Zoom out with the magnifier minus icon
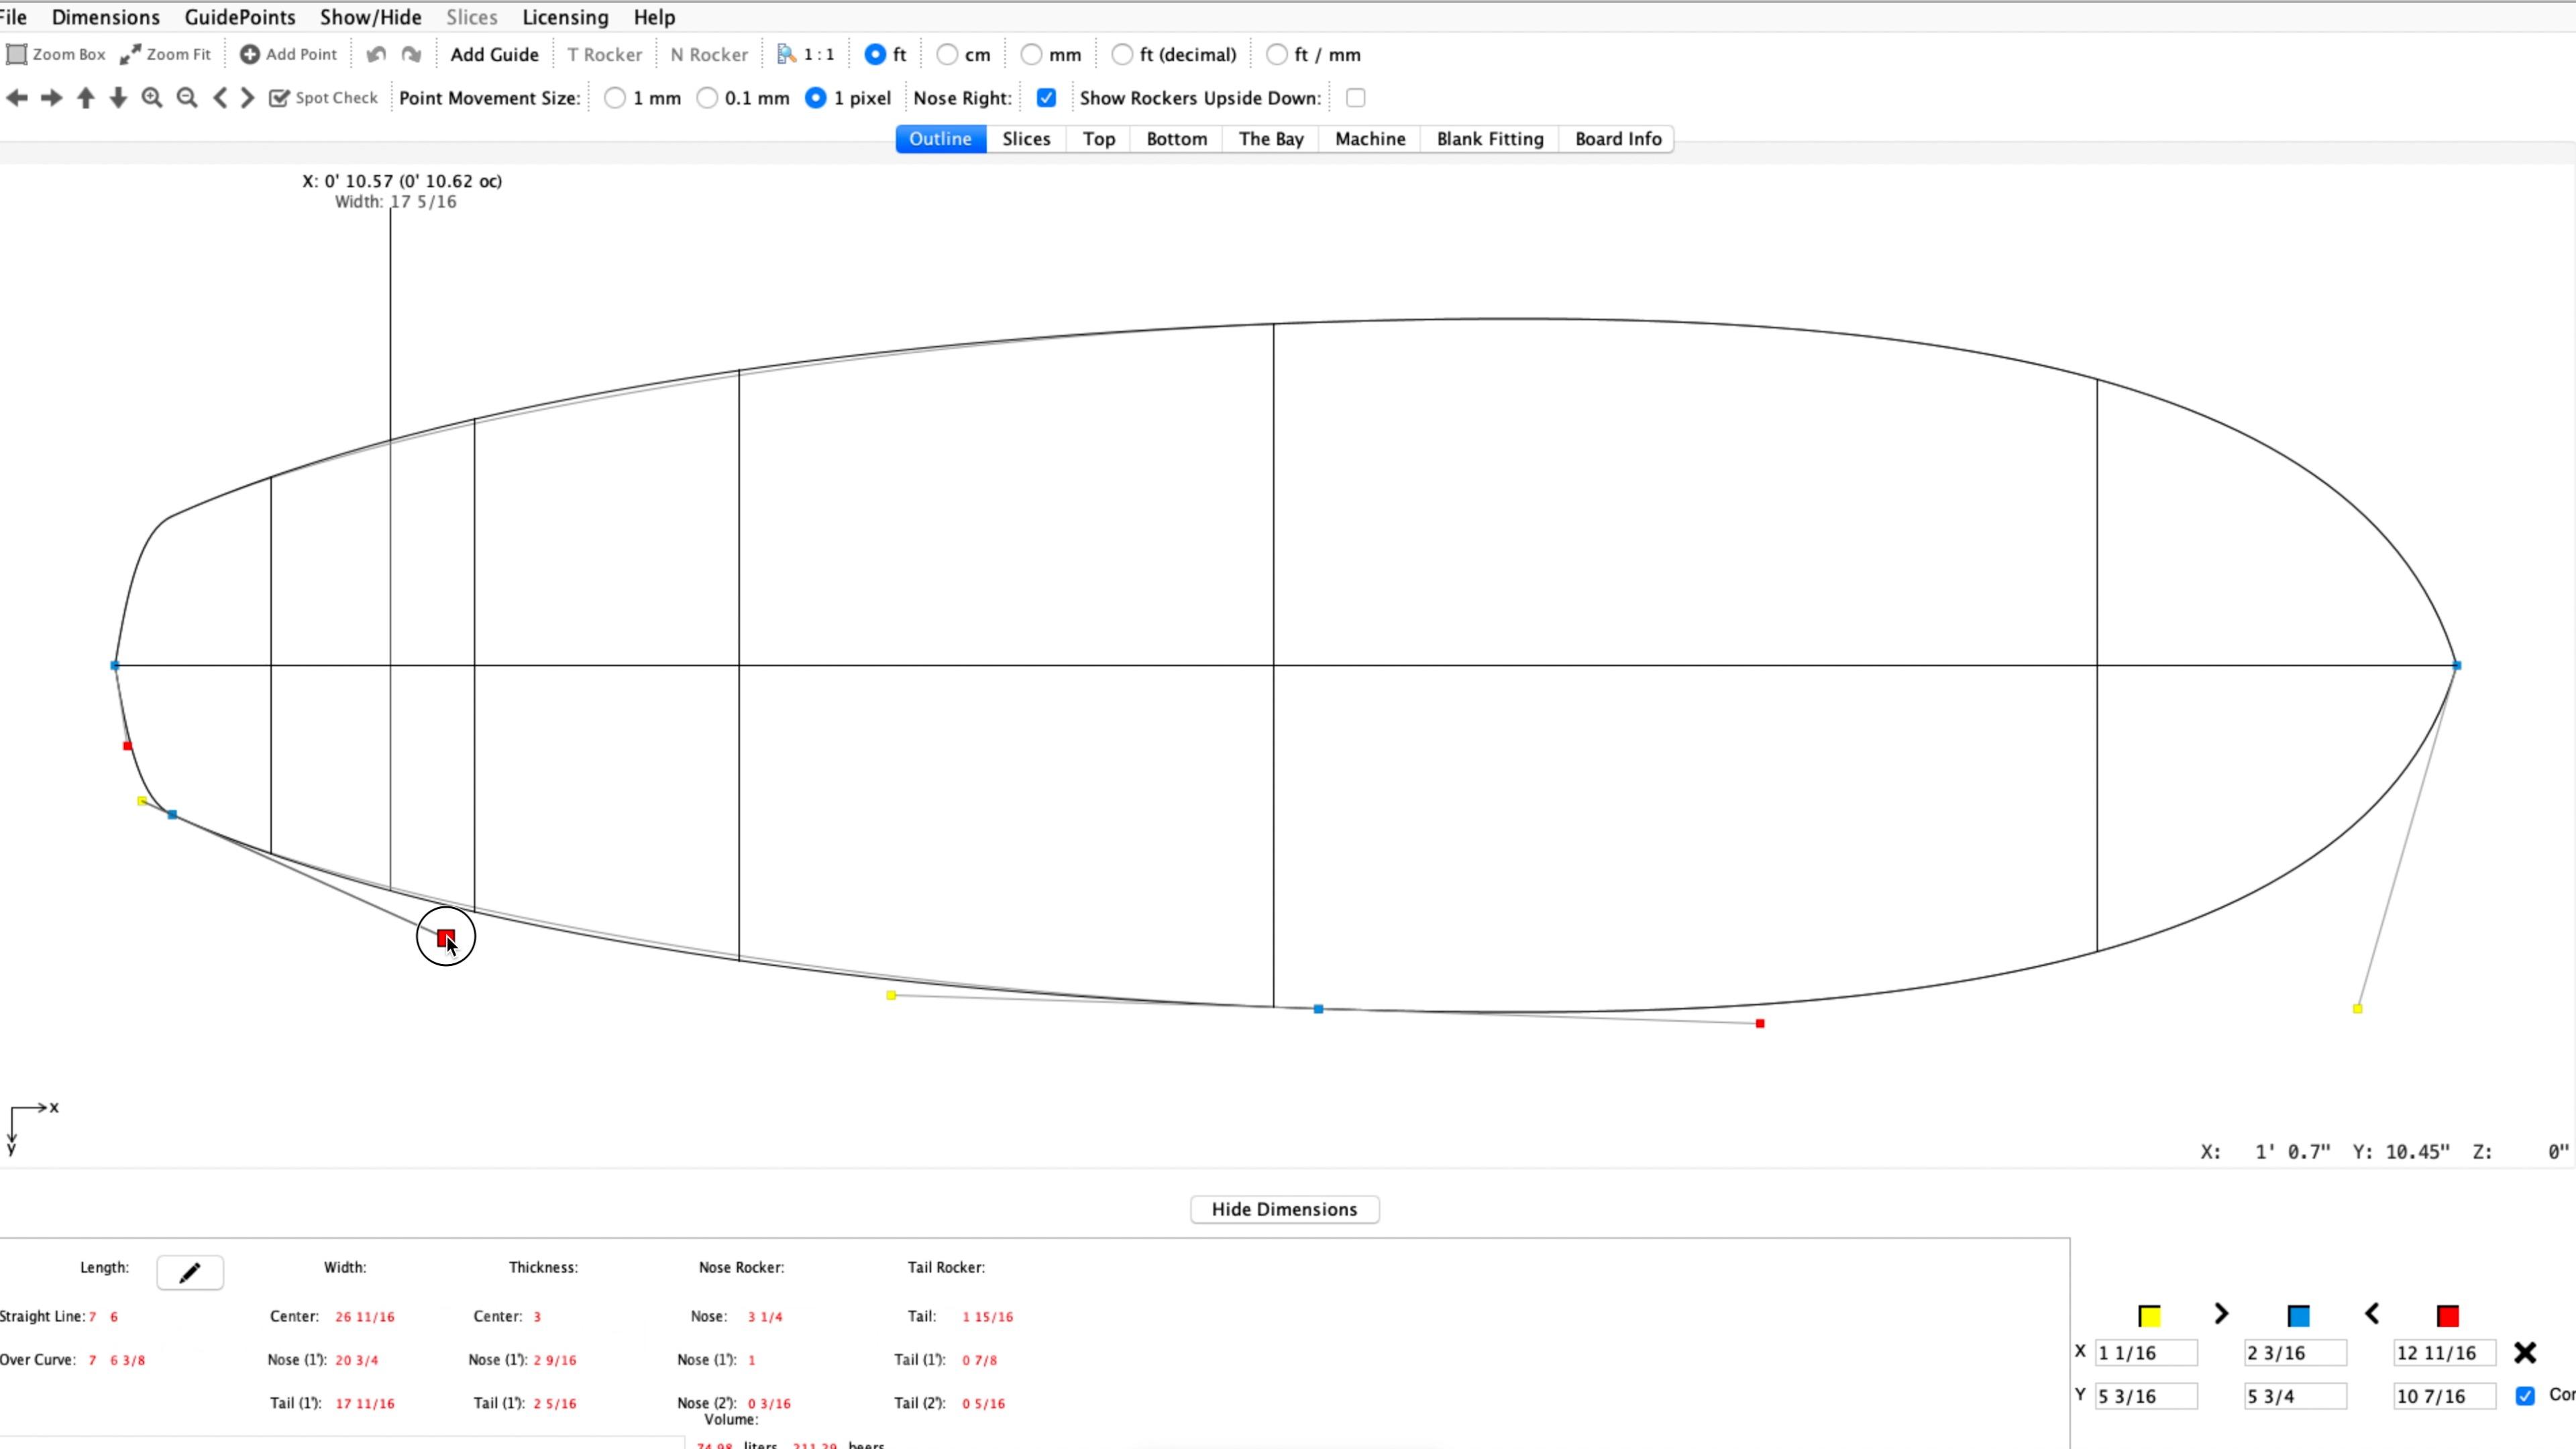 (187, 98)
